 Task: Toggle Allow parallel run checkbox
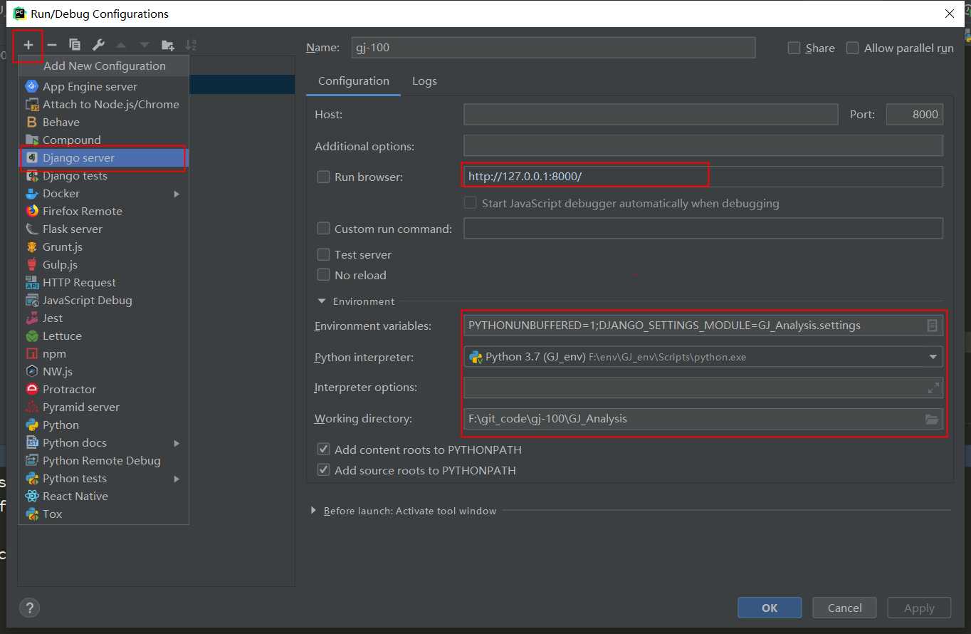pyautogui.click(x=852, y=48)
